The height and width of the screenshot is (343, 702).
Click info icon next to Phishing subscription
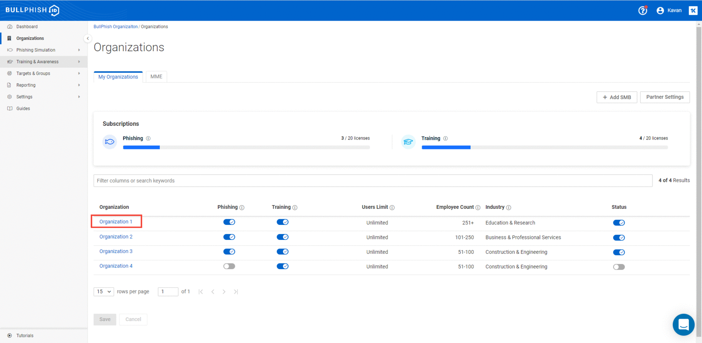[x=148, y=138]
